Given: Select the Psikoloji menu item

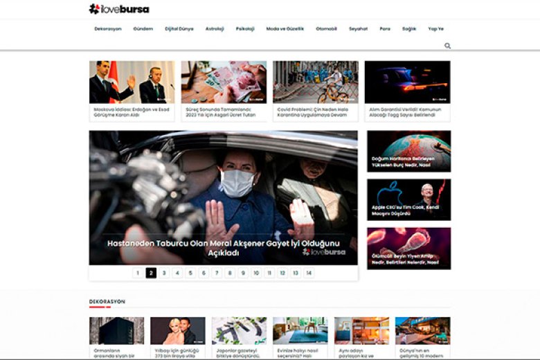Looking at the screenshot, I should 245,29.
